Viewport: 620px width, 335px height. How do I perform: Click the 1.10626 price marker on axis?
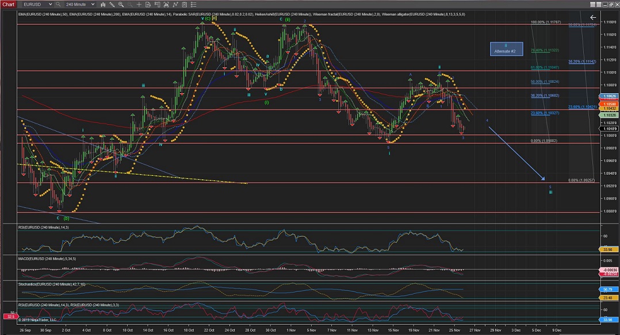(608, 96)
